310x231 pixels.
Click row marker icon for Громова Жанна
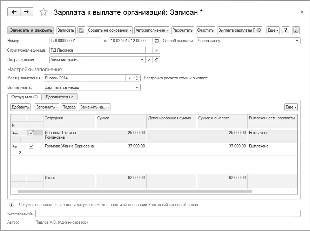coord(15,146)
